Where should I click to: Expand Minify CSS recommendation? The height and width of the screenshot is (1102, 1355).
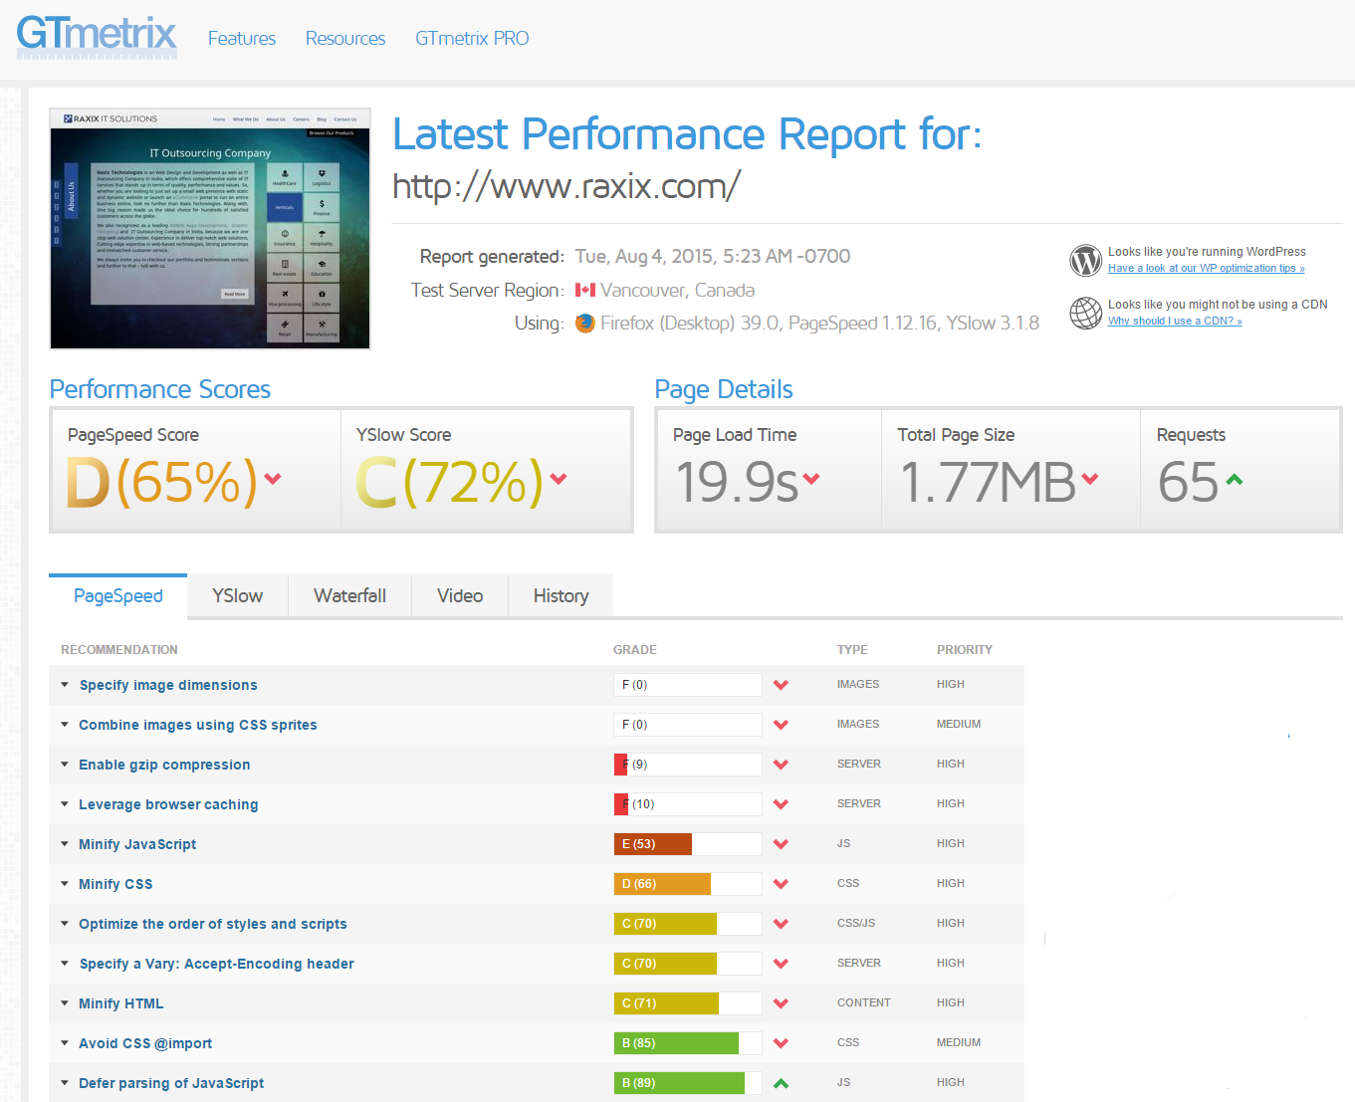(65, 884)
